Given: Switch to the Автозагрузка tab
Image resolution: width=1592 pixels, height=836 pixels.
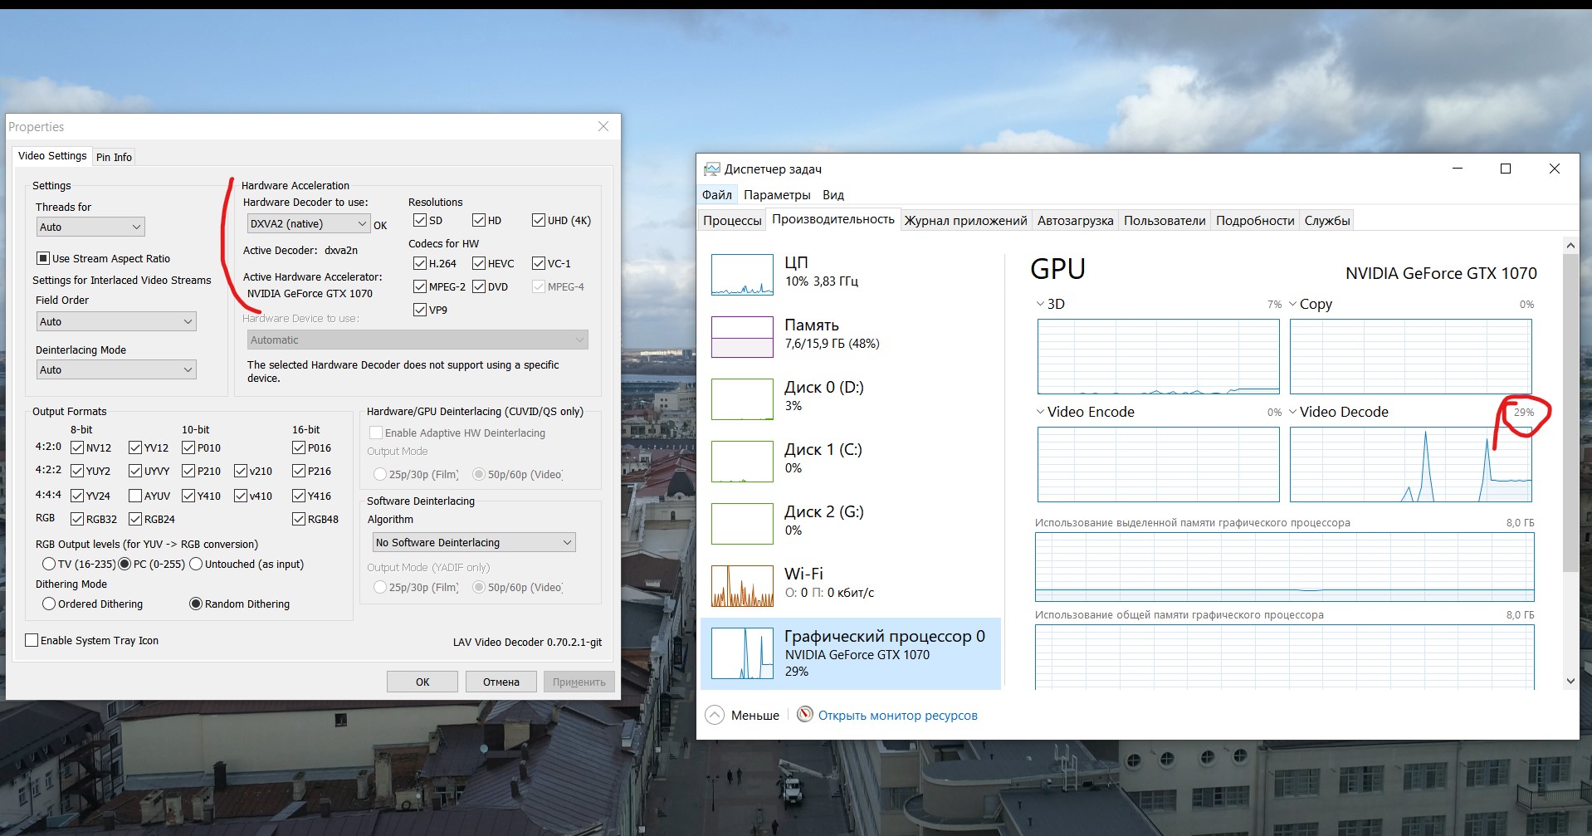Looking at the screenshot, I should [1075, 221].
